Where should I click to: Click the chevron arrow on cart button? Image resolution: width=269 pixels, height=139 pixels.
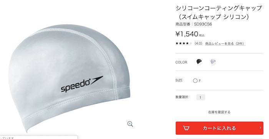260,128
